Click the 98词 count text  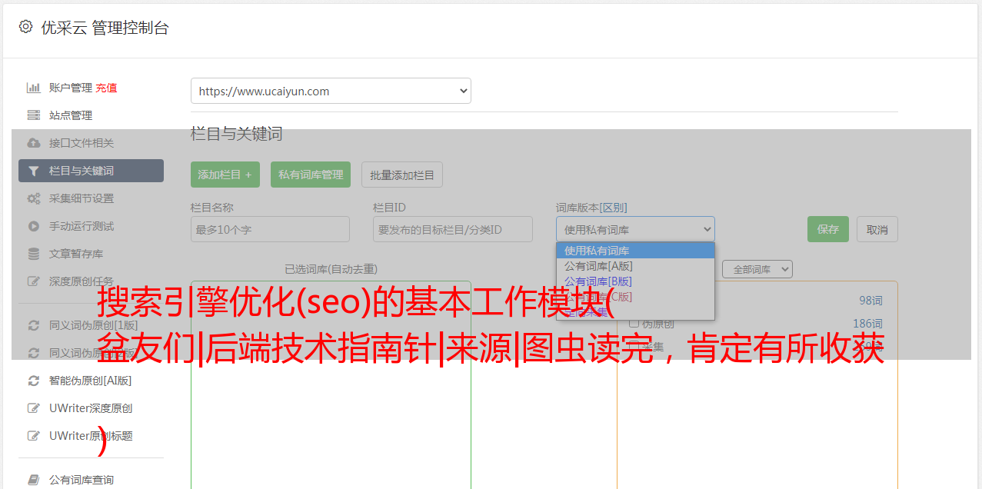(x=870, y=301)
